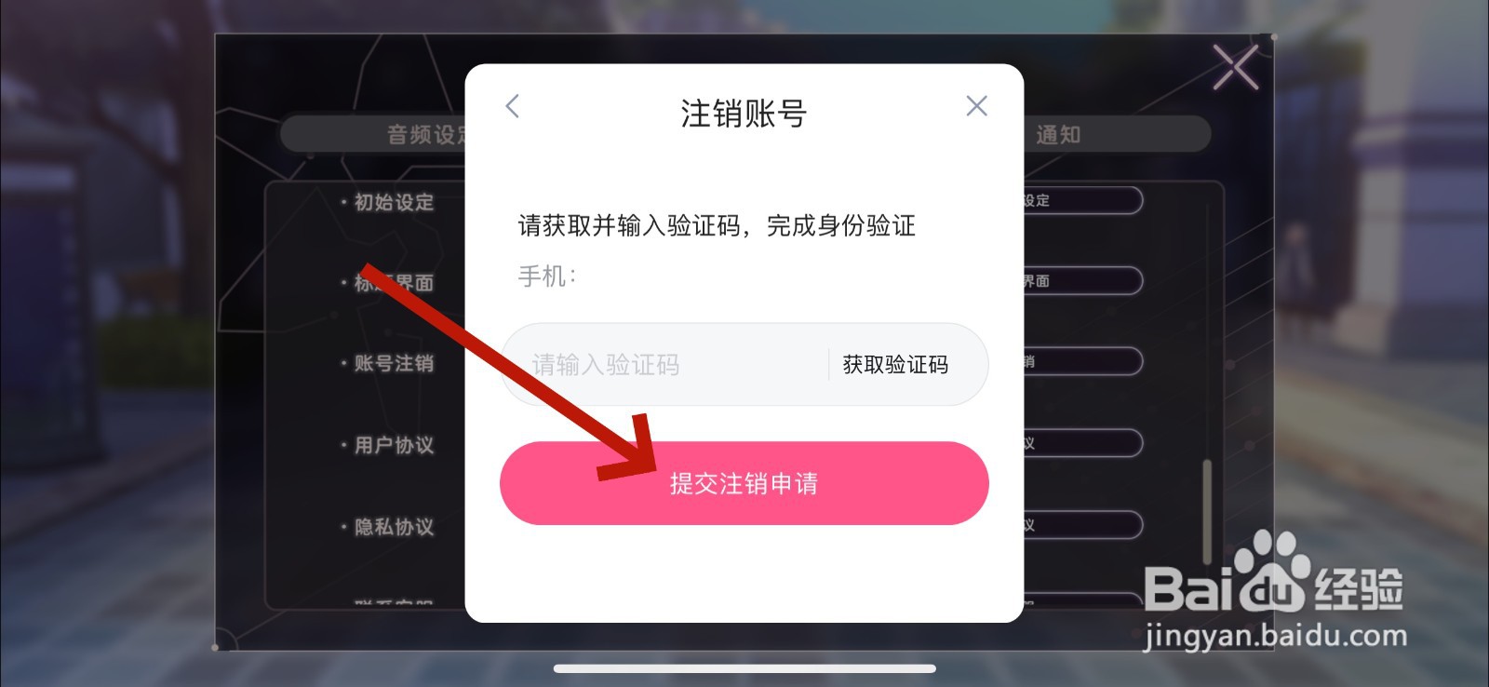This screenshot has width=1489, height=687.
Task: Open the 用户协议 entry
Action: tap(394, 445)
